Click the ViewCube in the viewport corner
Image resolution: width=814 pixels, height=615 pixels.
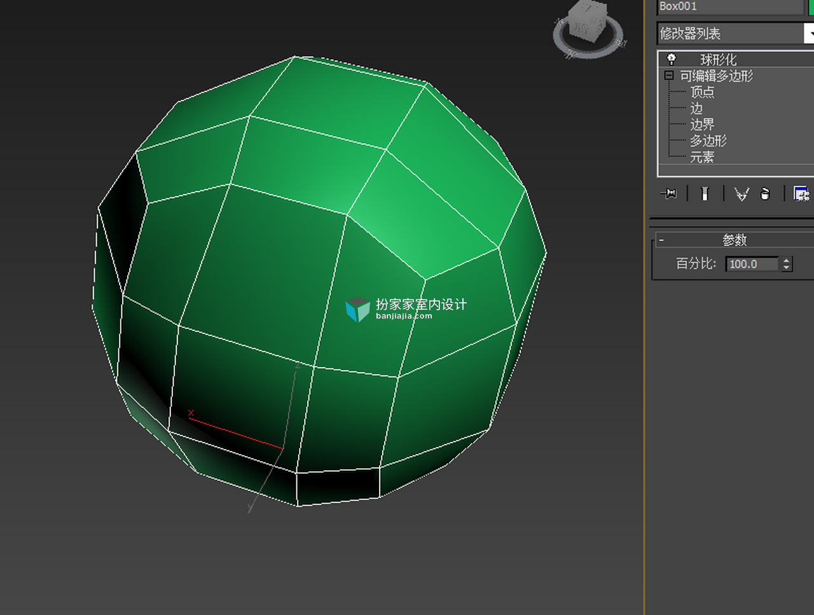tap(588, 20)
